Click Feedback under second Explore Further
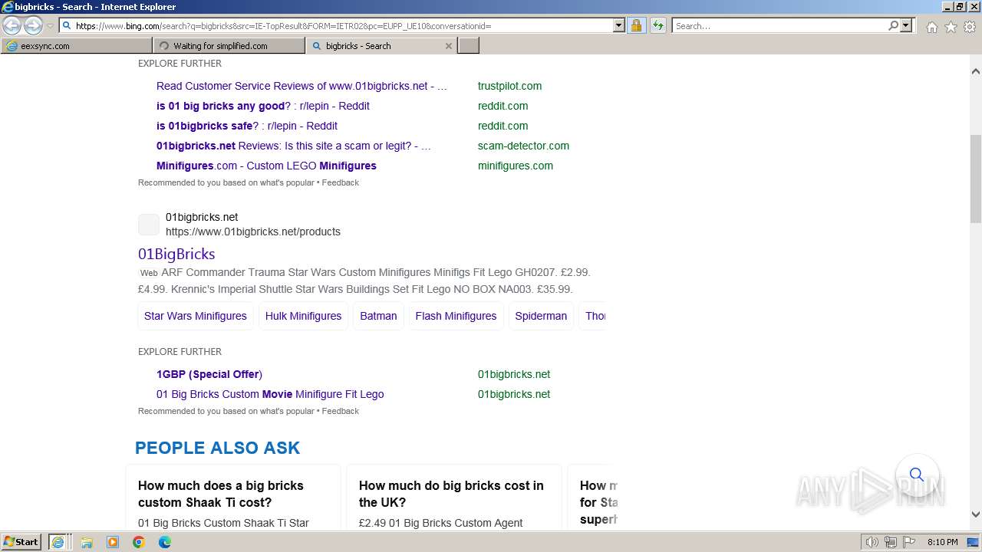This screenshot has width=982, height=552. pyautogui.click(x=340, y=411)
